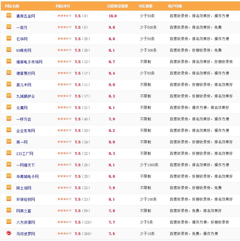Click 少于100条 in 环球经贸网 row

[x=148, y=199]
